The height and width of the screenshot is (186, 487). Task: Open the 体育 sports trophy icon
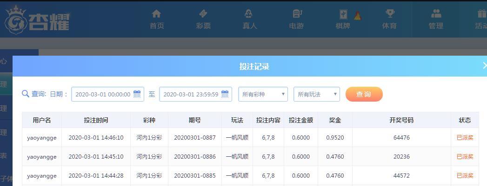coord(390,13)
